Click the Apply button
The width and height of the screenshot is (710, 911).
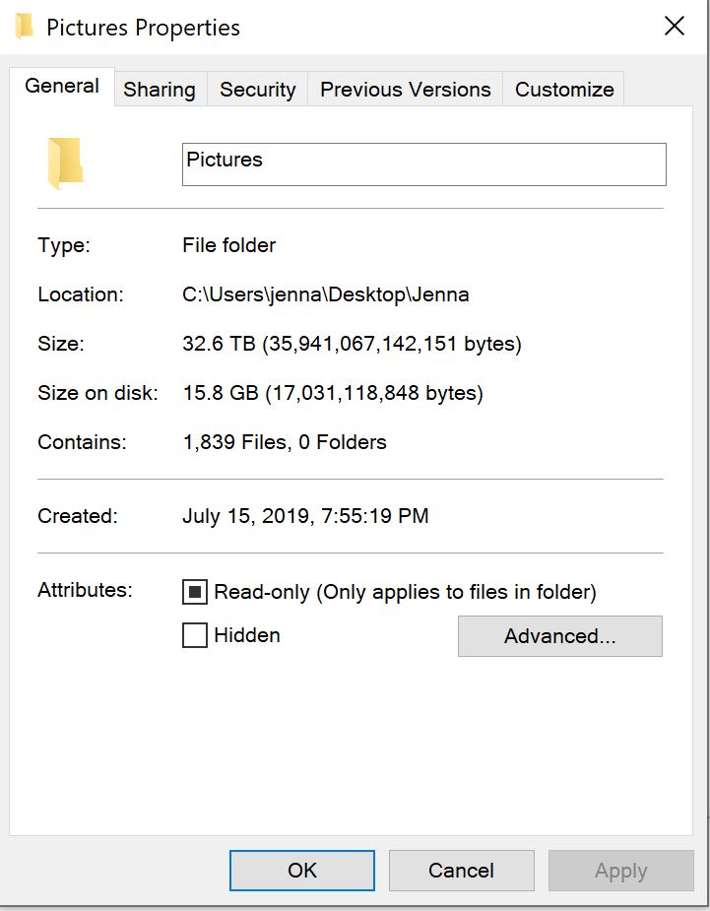[x=620, y=871]
